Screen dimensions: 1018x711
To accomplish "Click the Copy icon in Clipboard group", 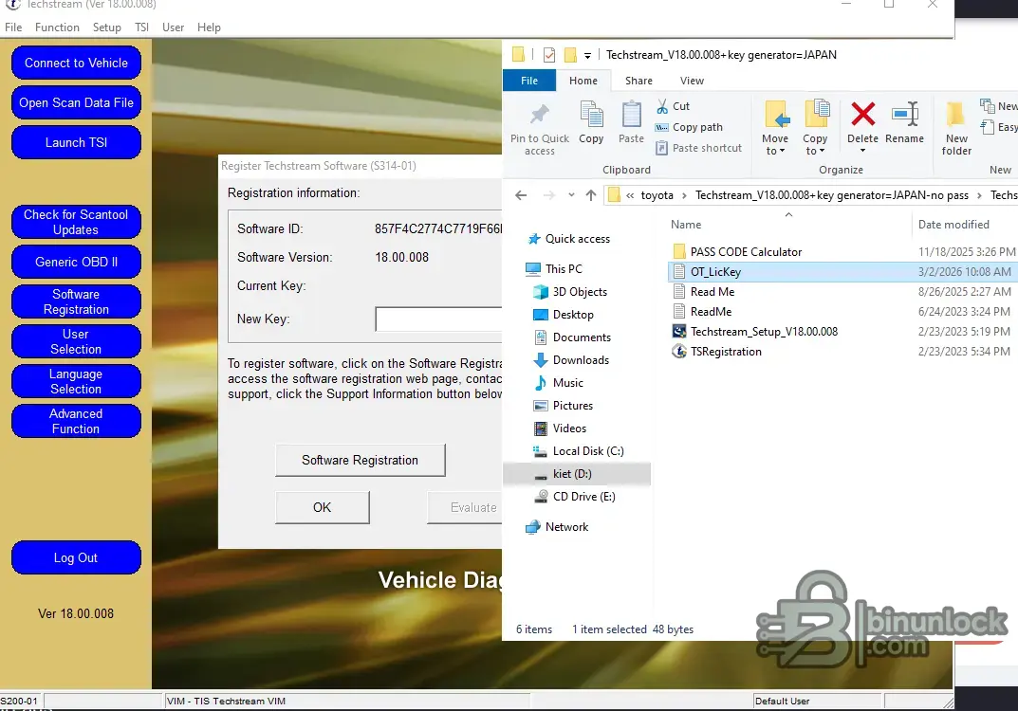I will click(591, 118).
